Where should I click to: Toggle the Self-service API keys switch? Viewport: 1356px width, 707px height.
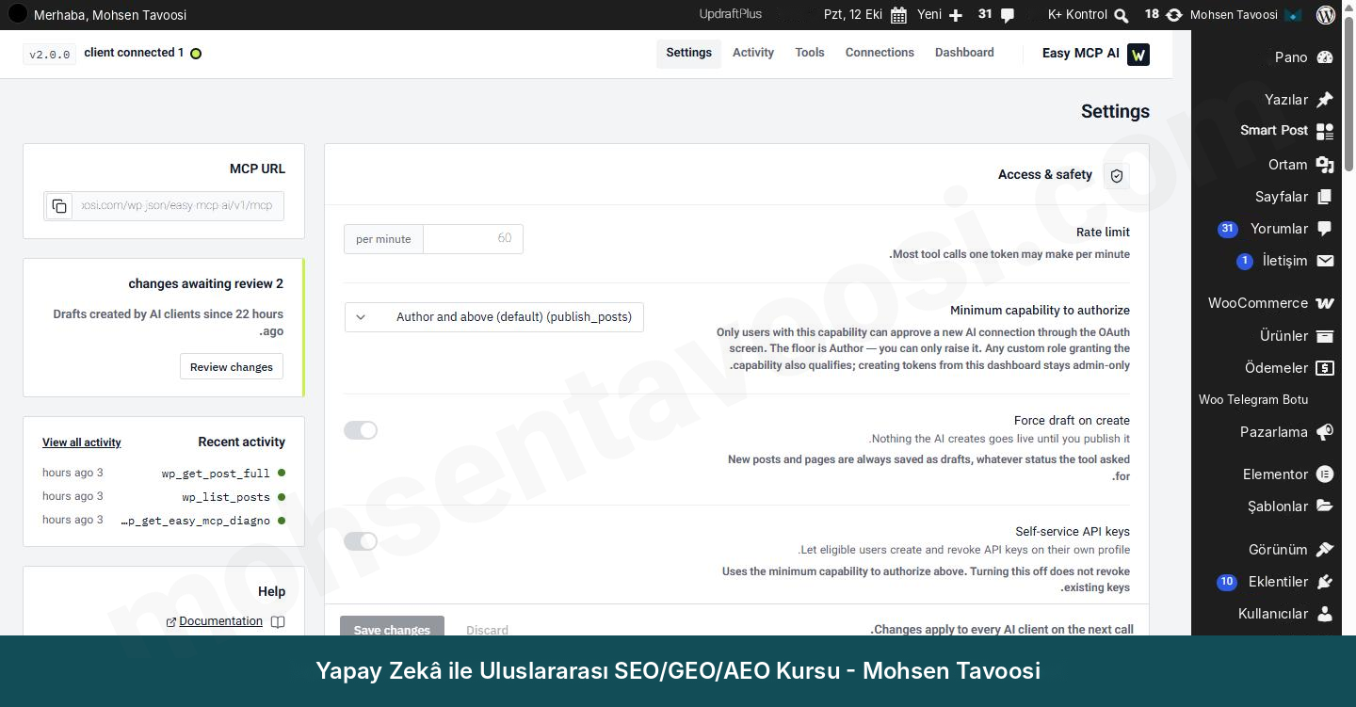click(x=361, y=541)
